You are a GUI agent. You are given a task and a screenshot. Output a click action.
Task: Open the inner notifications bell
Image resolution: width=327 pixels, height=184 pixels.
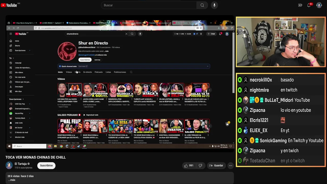click(x=220, y=34)
